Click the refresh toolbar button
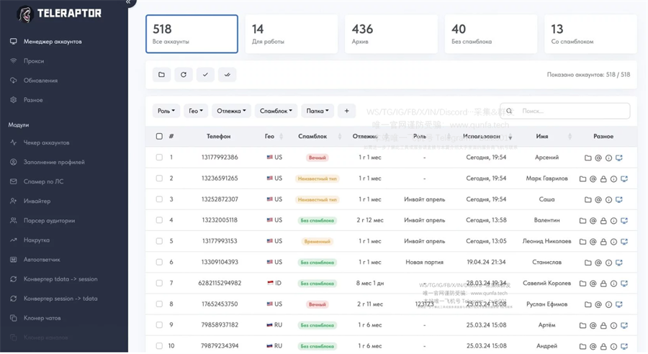This screenshot has height=354, width=648. click(184, 75)
